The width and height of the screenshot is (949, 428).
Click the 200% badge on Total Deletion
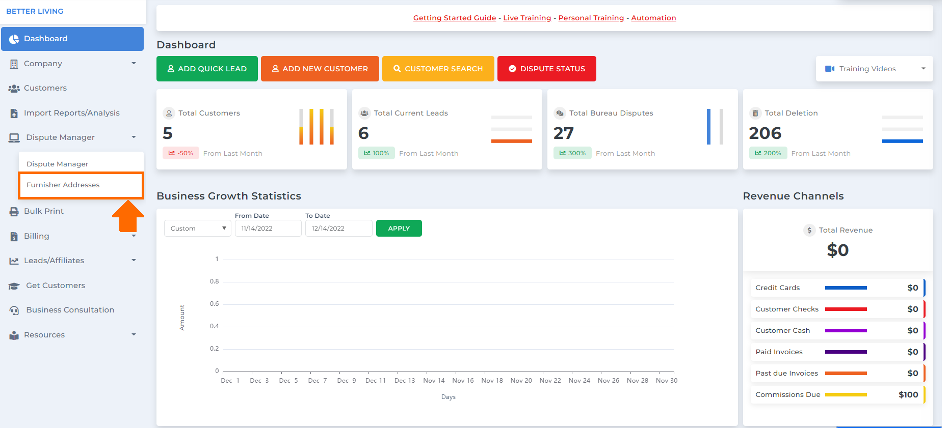click(x=768, y=153)
